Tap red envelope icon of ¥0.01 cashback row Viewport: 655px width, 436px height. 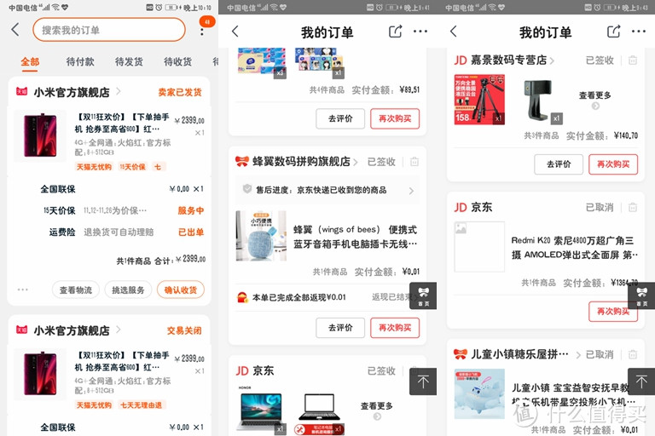242,297
